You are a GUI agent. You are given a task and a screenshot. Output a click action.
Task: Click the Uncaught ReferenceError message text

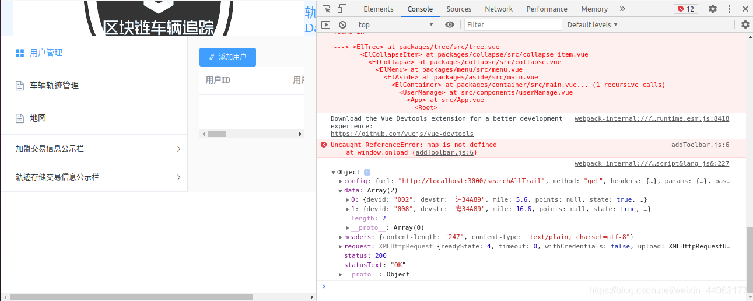pyautogui.click(x=414, y=145)
